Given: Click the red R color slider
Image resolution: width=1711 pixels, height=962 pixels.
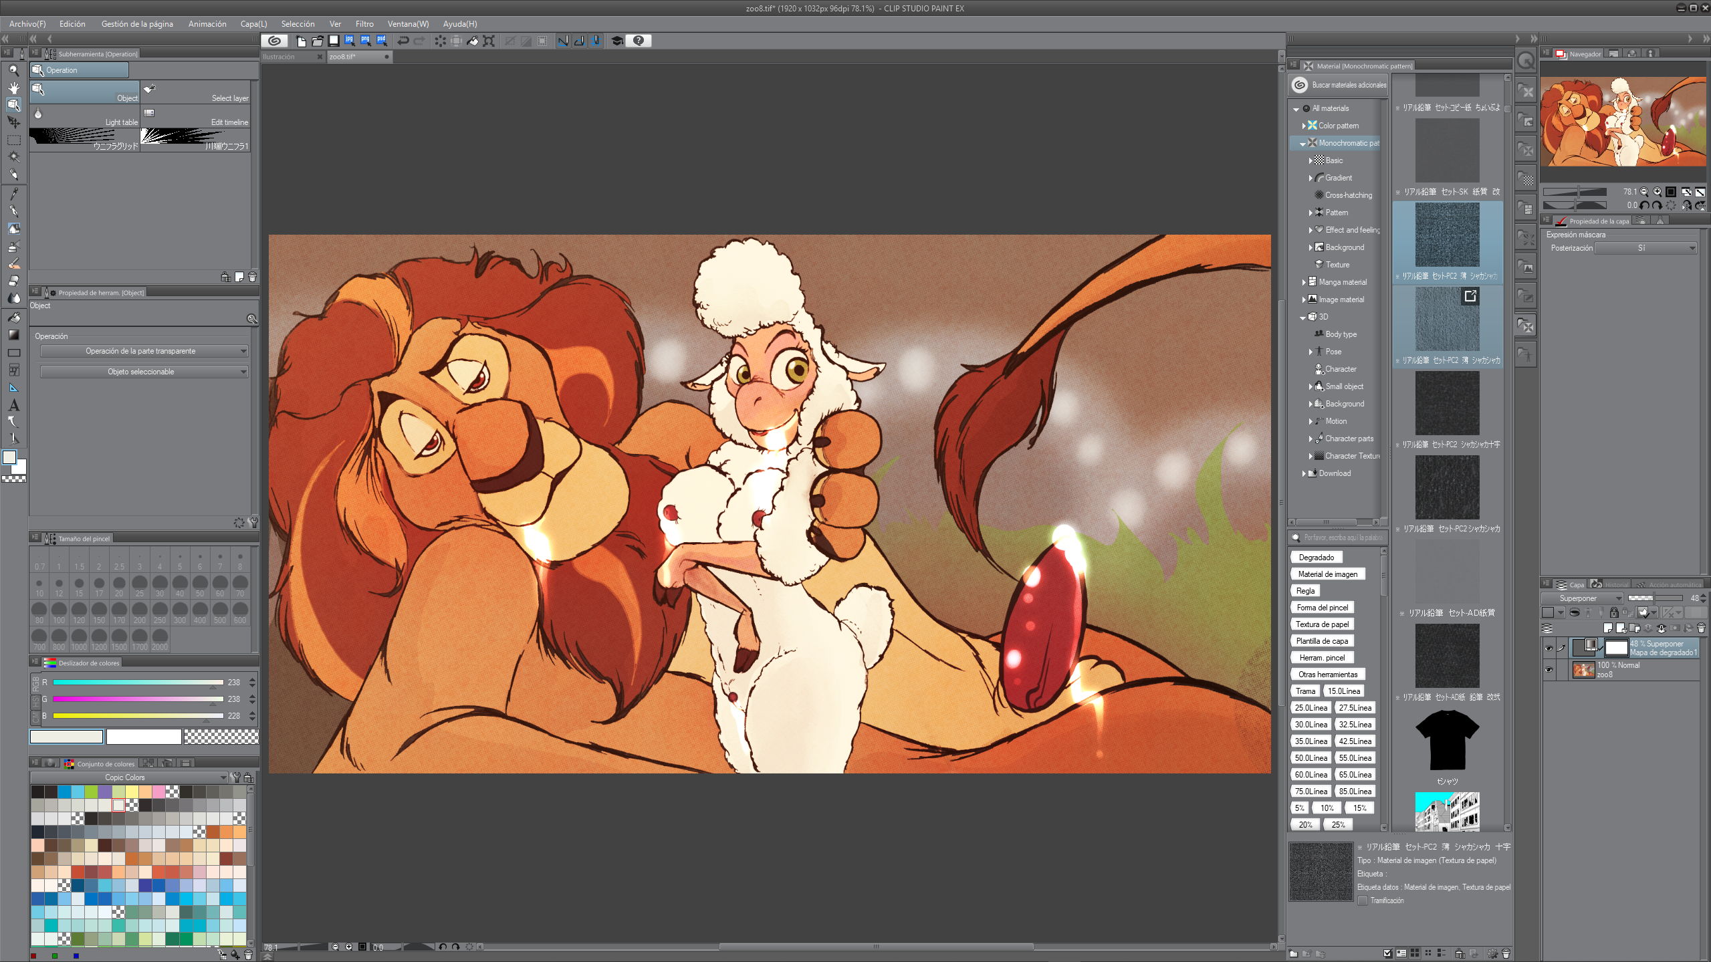Looking at the screenshot, I should (x=138, y=683).
